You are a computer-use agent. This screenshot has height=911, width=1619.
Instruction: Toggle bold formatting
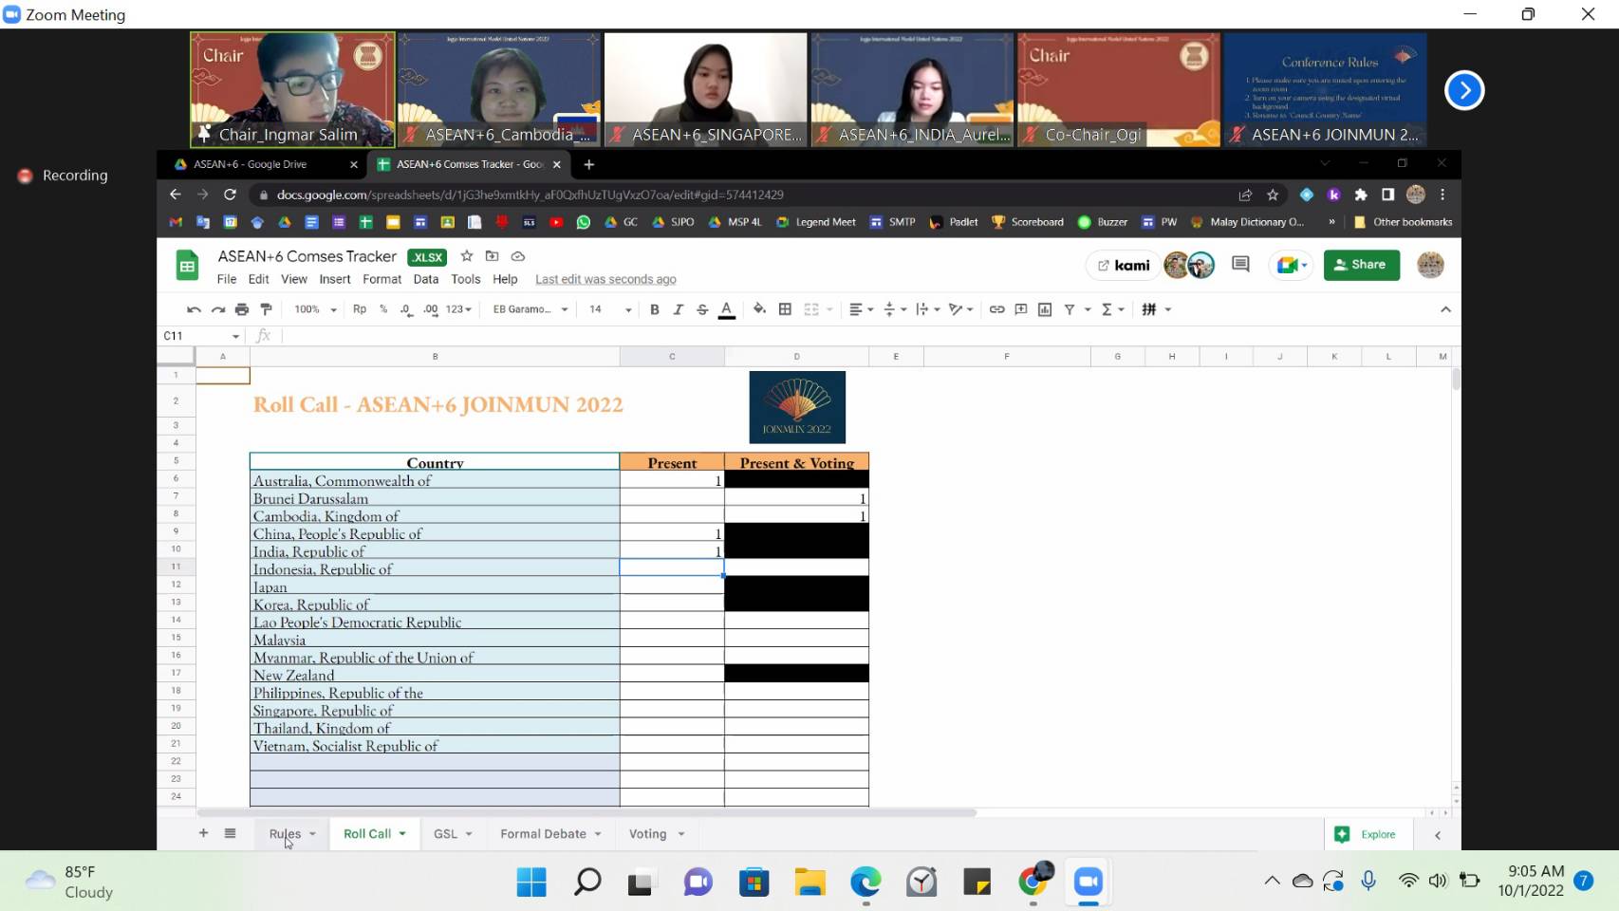(654, 309)
